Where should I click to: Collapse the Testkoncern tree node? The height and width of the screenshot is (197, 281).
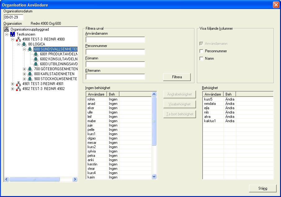click(x=7, y=34)
